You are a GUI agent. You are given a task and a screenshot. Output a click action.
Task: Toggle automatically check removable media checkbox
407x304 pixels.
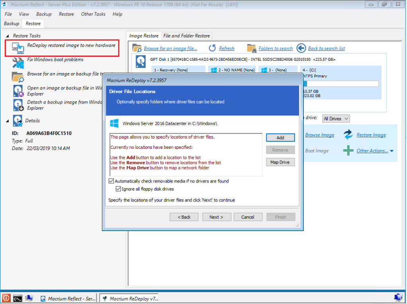click(111, 181)
